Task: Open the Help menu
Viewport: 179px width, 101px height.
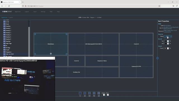Action: click(x=58, y=12)
